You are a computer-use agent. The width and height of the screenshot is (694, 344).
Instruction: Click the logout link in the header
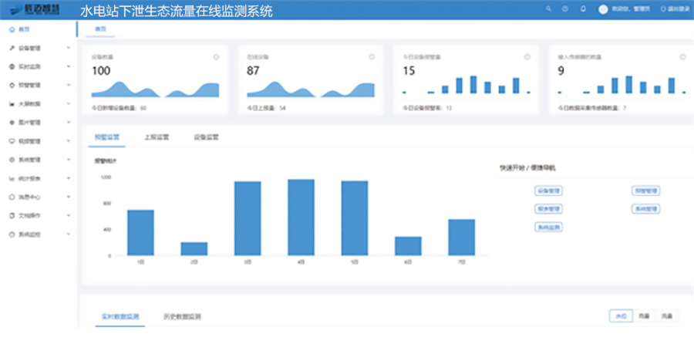click(x=675, y=8)
